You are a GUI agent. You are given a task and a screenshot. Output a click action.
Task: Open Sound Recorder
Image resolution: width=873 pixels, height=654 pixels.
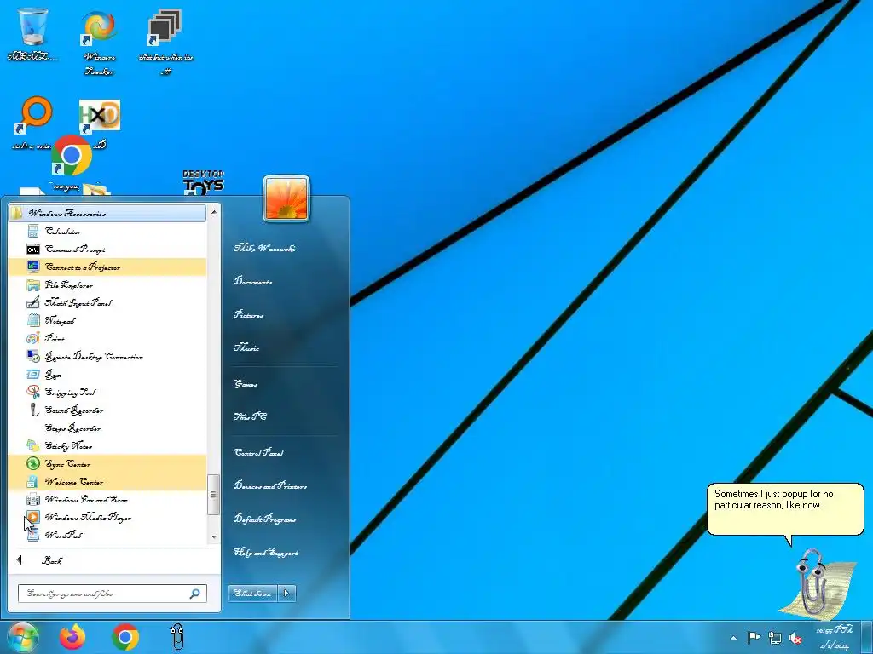point(107,410)
